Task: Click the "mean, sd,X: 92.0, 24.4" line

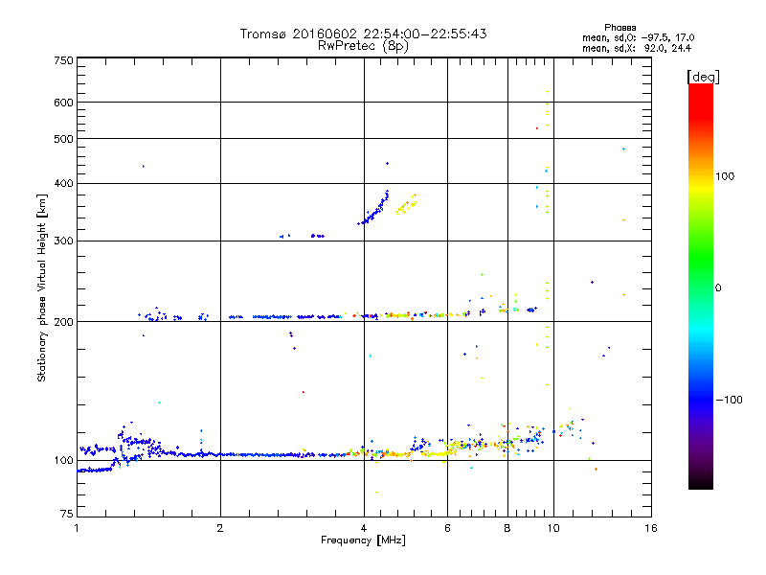Action: point(637,48)
